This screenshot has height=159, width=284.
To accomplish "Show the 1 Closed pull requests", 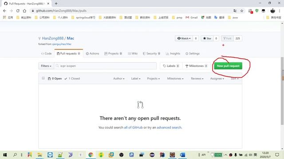I will pyautogui.click(x=72, y=79).
